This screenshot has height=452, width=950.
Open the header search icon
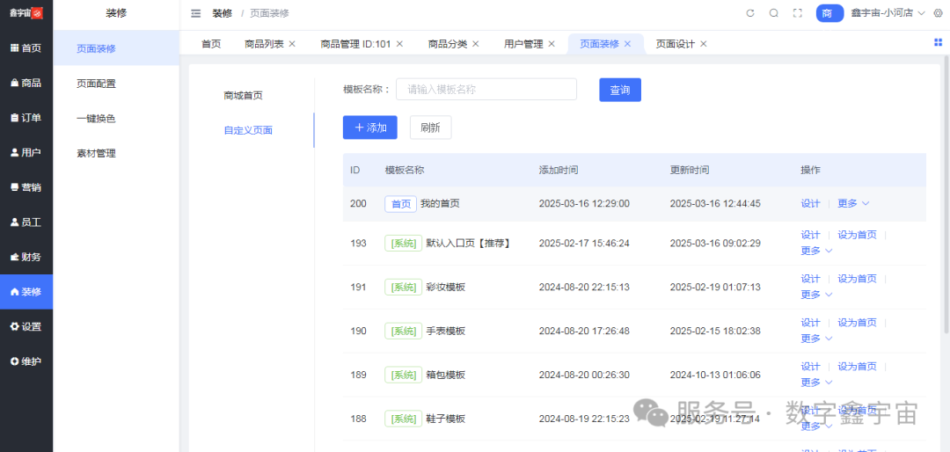(x=774, y=13)
